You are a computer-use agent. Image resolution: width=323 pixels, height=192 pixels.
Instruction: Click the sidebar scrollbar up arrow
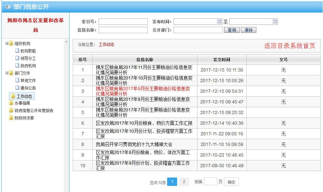point(66,42)
